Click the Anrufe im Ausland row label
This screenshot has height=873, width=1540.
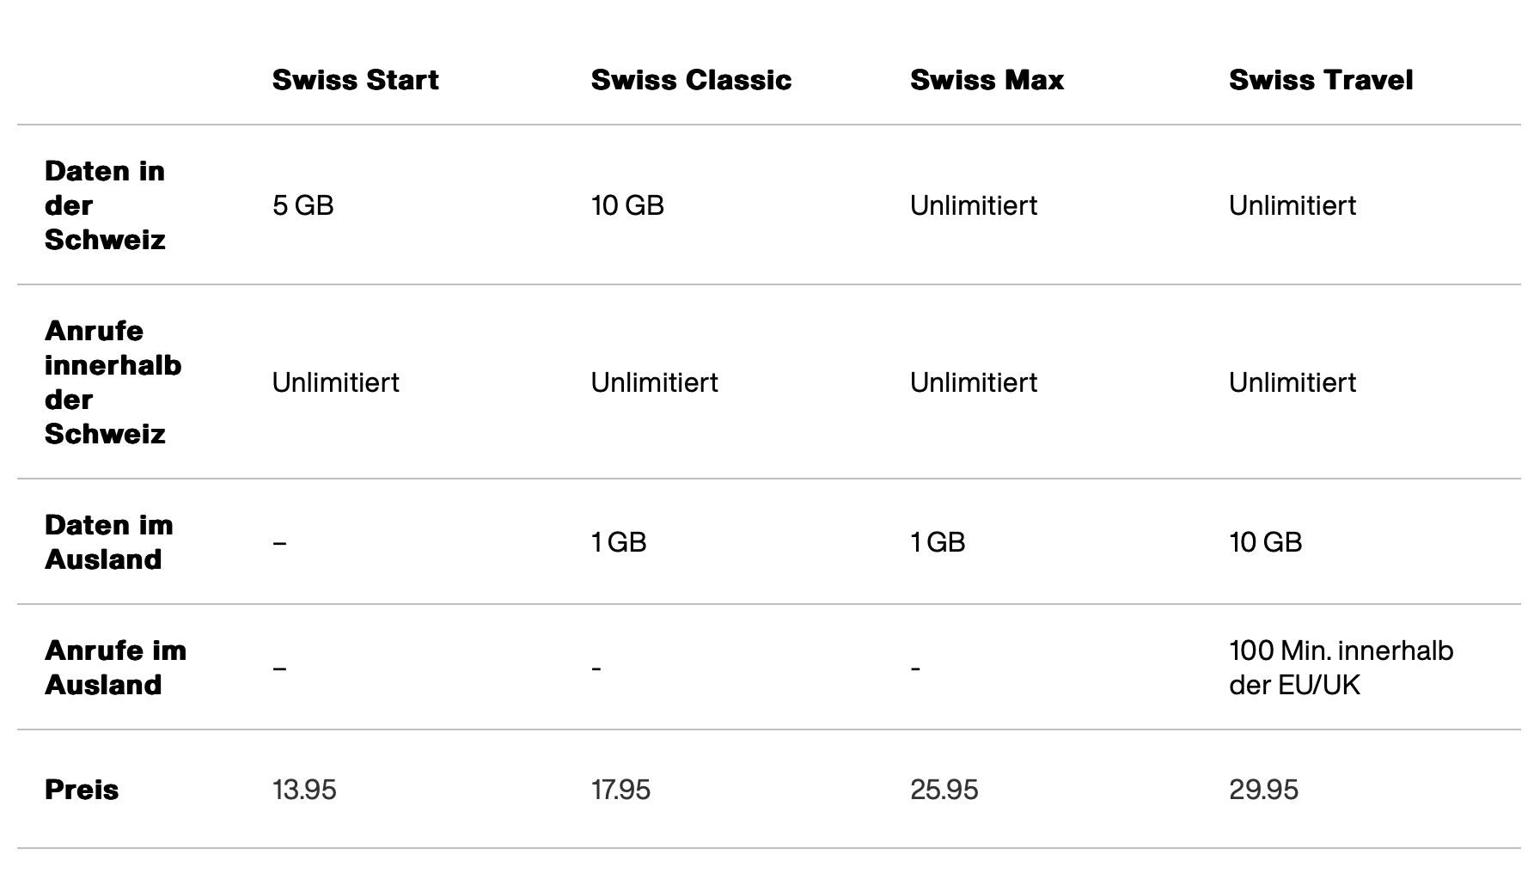click(116, 668)
